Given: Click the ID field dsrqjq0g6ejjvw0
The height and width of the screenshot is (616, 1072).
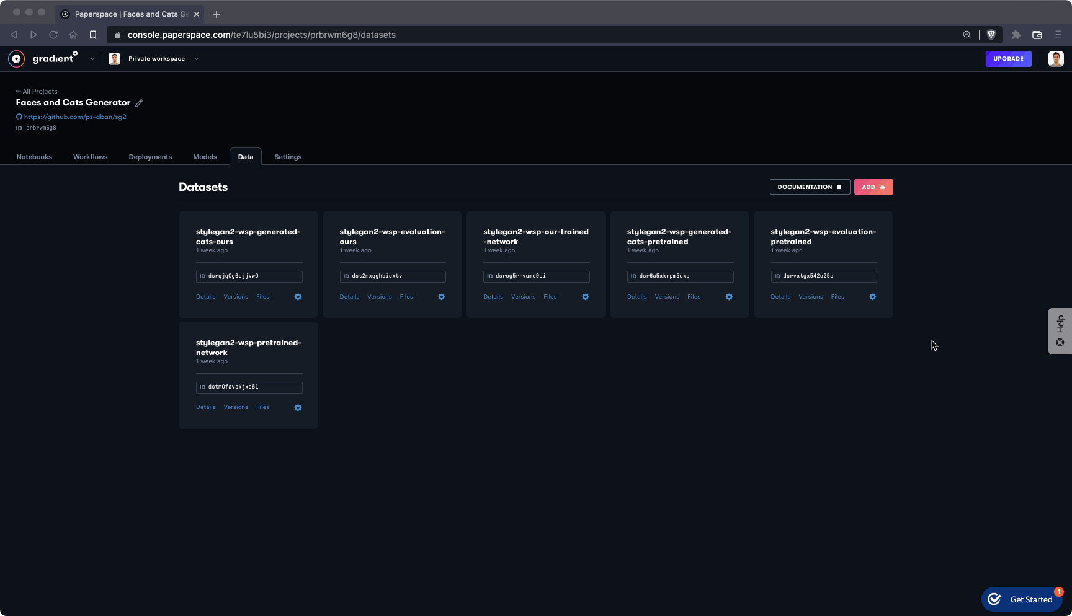Looking at the screenshot, I should point(249,276).
